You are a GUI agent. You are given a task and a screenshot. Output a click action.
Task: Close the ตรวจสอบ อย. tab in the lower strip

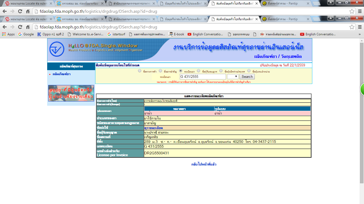point(102,19)
